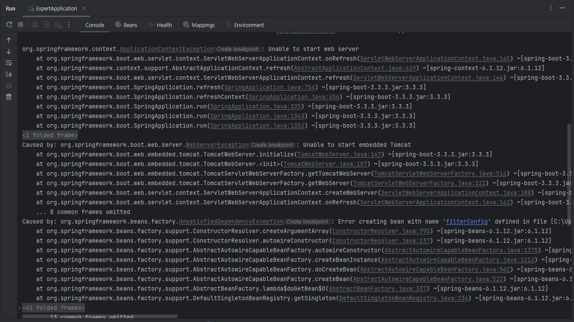The height and width of the screenshot is (322, 574).
Task: Toggle scroll to end of console output
Action: point(8,74)
